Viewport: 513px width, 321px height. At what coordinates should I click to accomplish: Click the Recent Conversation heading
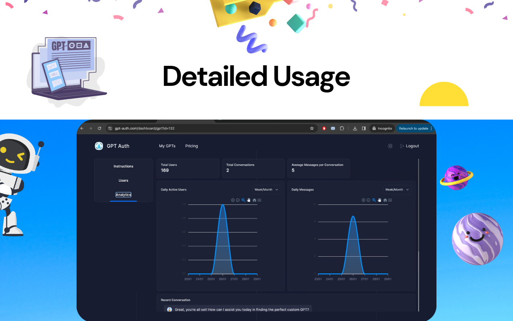pyautogui.click(x=176, y=300)
